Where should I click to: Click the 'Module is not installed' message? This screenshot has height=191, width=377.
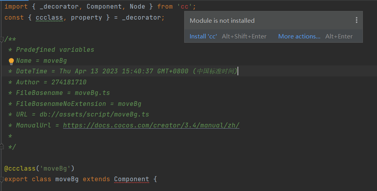coord(222,20)
